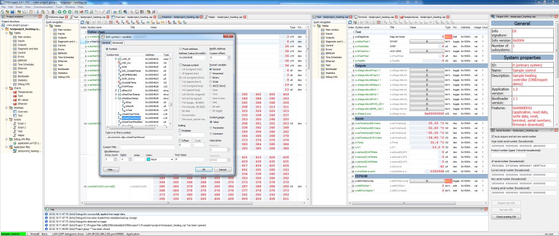Click the refresh icon in the Statistics table toolbar
This screenshot has width=559, height=236.
click(82, 22)
